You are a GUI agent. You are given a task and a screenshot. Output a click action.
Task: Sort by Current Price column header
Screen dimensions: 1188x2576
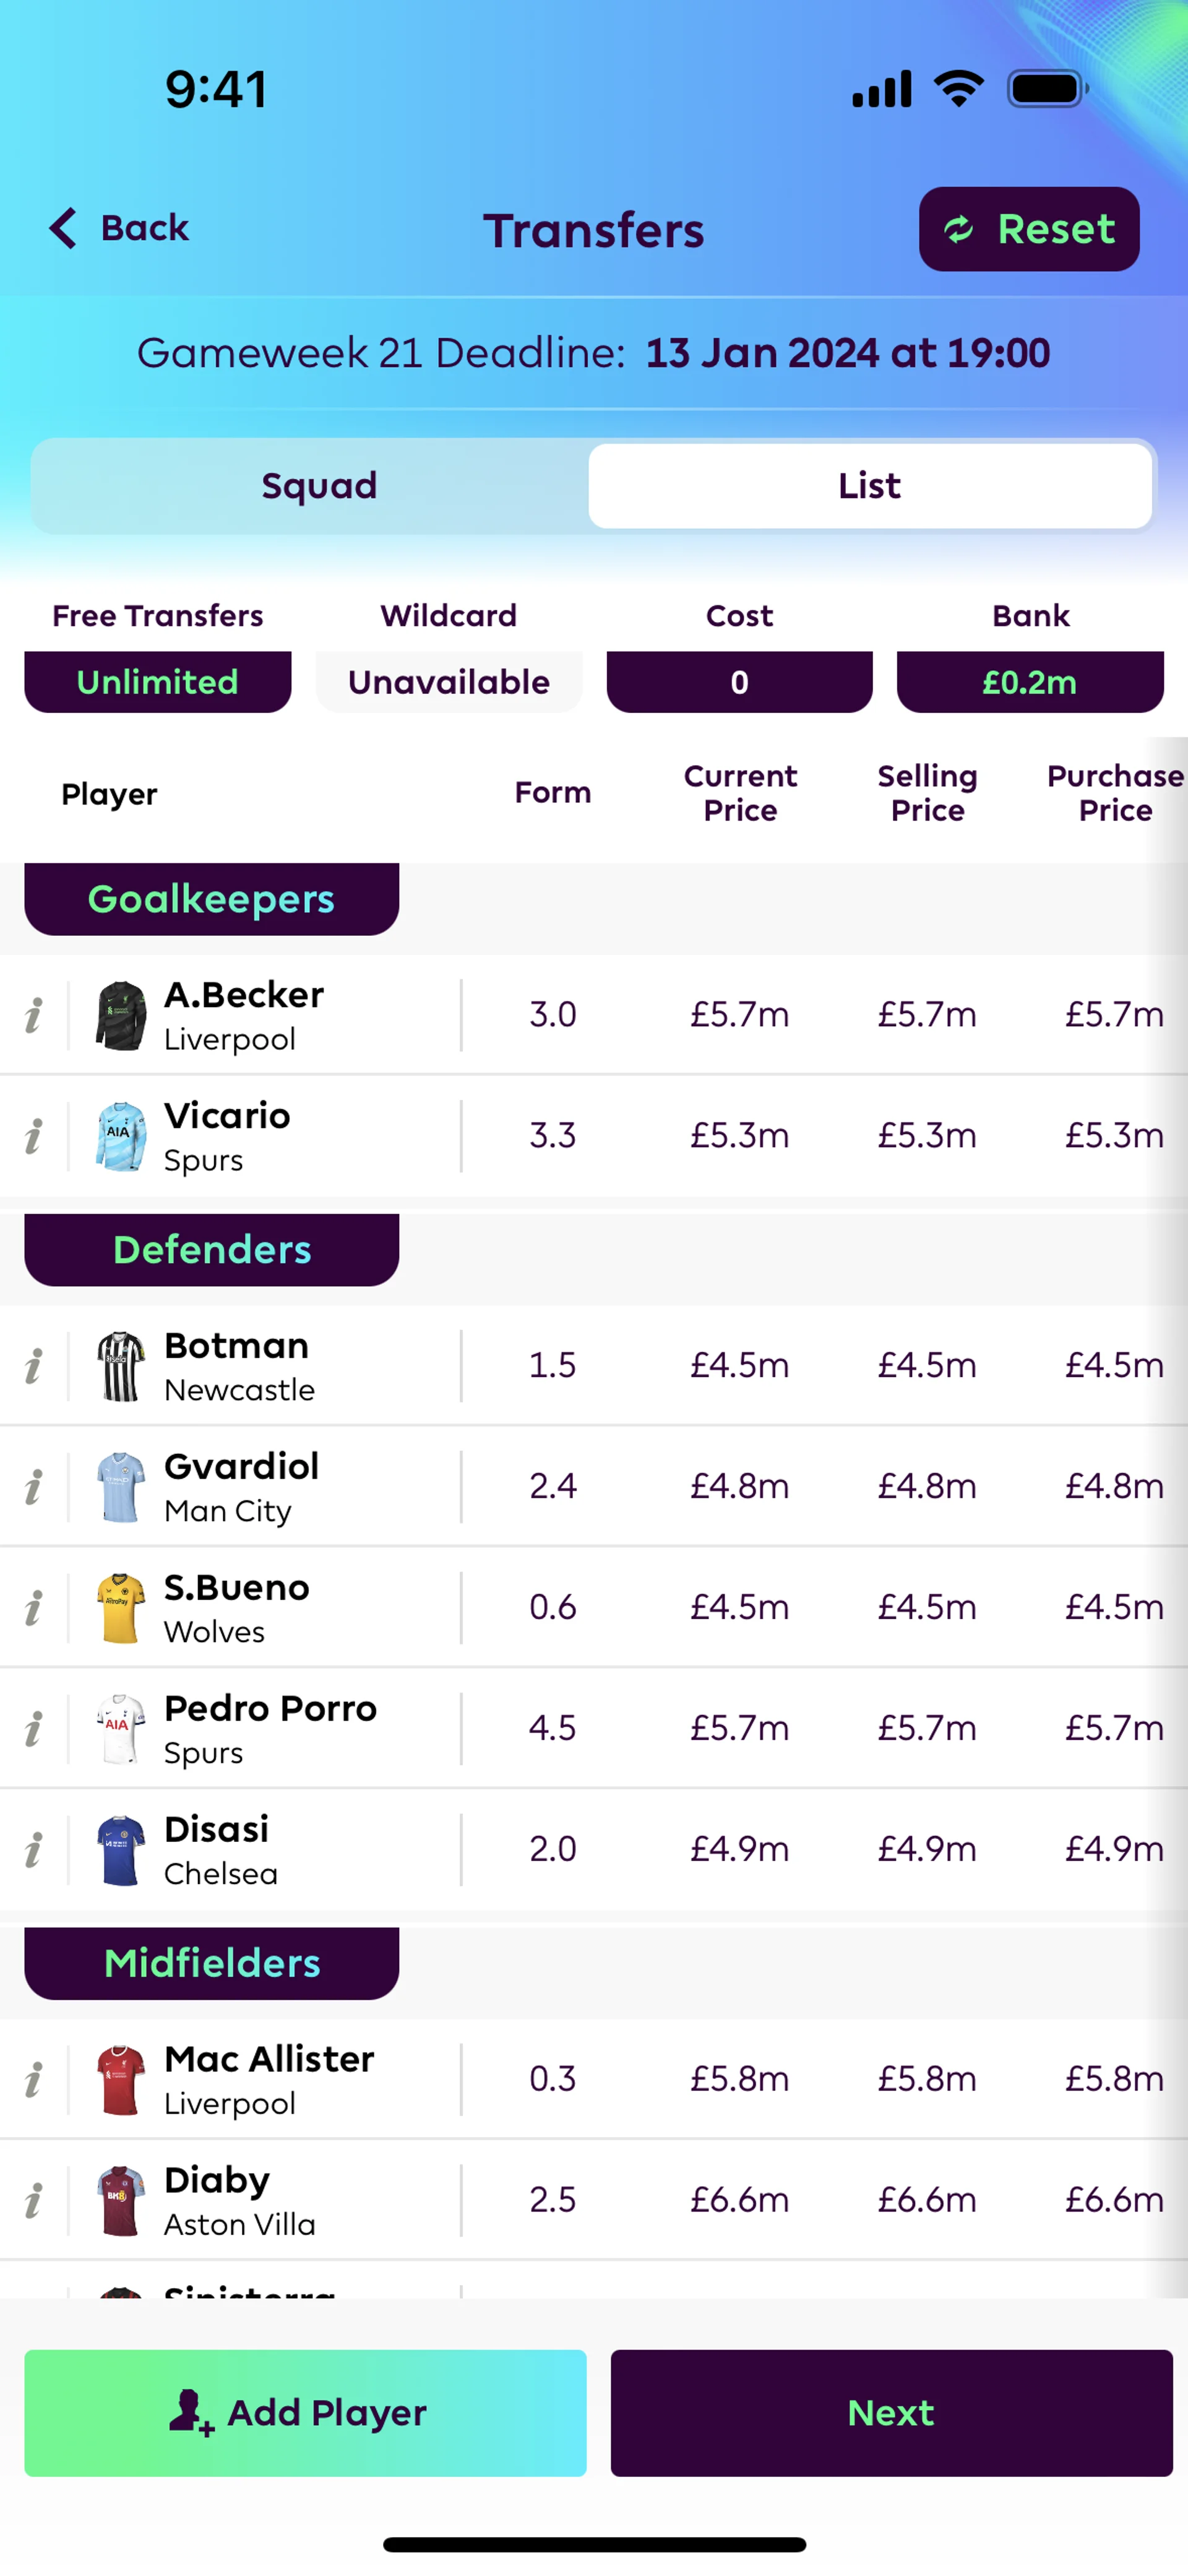740,793
